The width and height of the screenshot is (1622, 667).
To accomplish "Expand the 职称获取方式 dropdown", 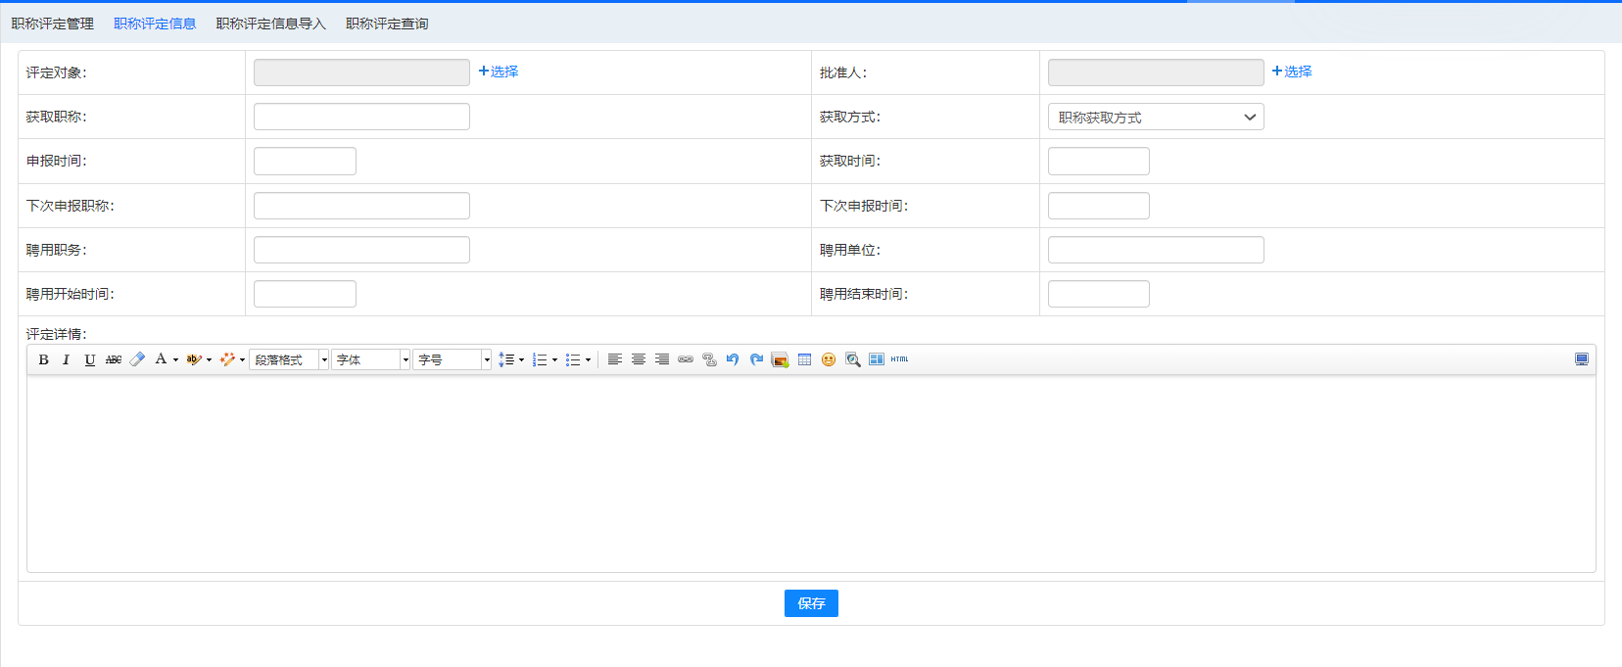I will pos(1156,118).
